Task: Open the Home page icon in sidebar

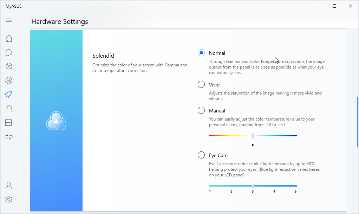Action: (x=9, y=38)
